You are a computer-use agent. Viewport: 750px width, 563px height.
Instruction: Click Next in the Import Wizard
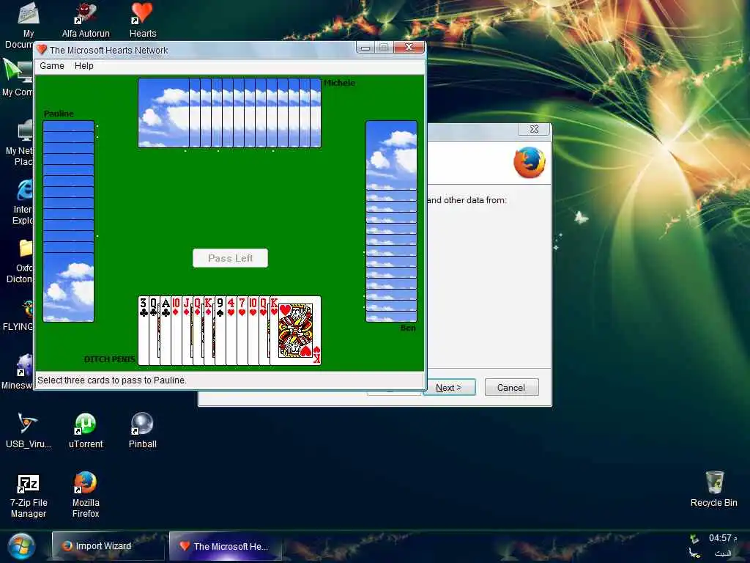[449, 387]
